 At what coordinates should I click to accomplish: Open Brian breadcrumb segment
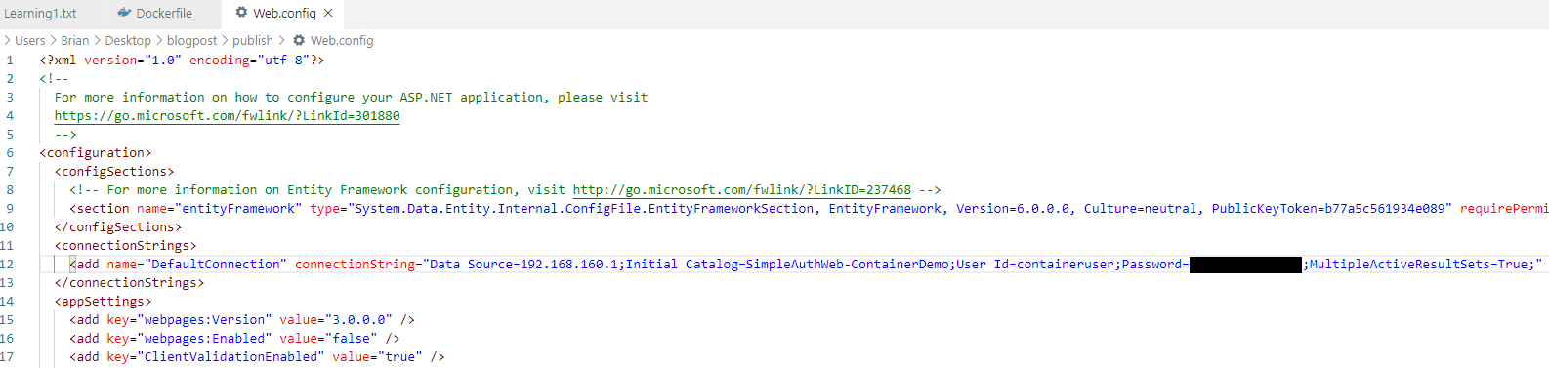coord(74,41)
